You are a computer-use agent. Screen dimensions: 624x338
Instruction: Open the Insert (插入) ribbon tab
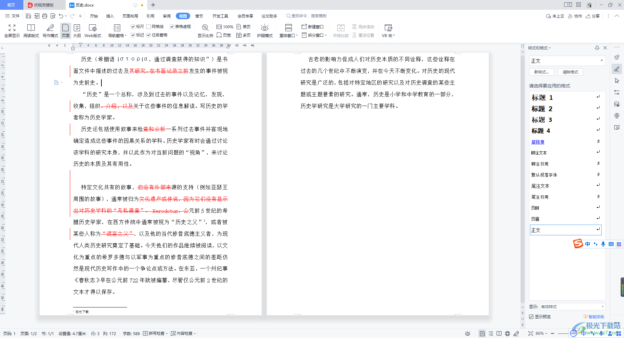(x=110, y=16)
